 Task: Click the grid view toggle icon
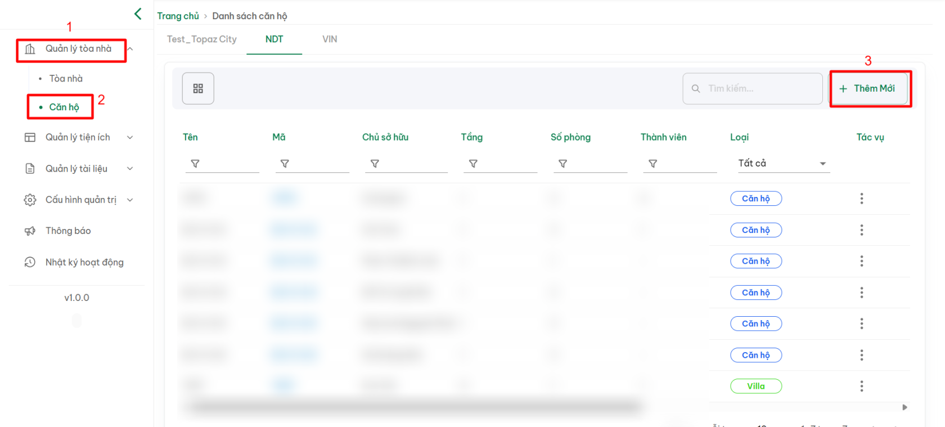pyautogui.click(x=198, y=88)
